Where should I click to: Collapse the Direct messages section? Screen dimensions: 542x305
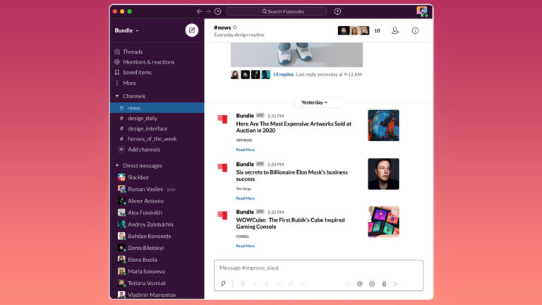pos(117,166)
